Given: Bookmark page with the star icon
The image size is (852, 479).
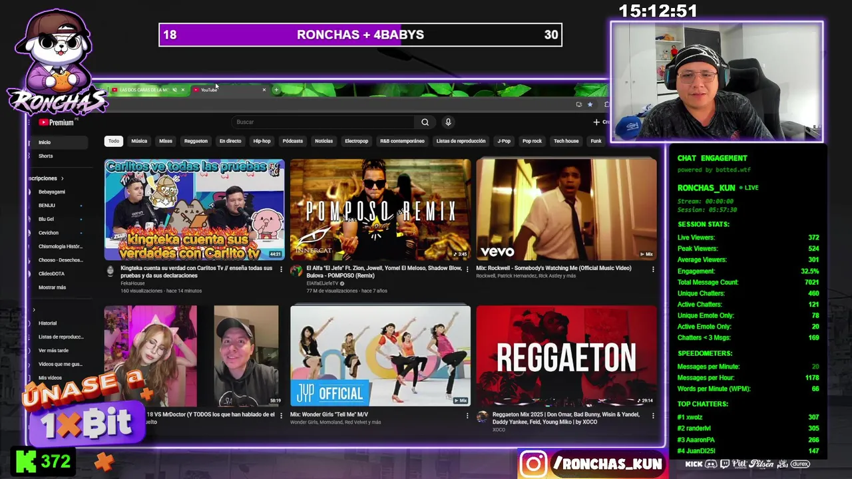Looking at the screenshot, I should click(590, 104).
